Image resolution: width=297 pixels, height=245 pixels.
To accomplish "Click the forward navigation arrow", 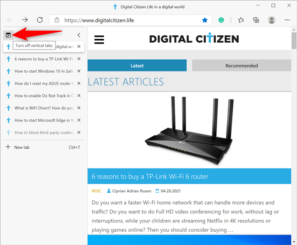I will pyautogui.click(x=25, y=20).
